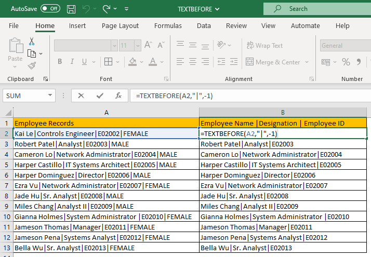The height and width of the screenshot is (257, 371).
Task: Click Align Left icon
Action: click(180, 62)
